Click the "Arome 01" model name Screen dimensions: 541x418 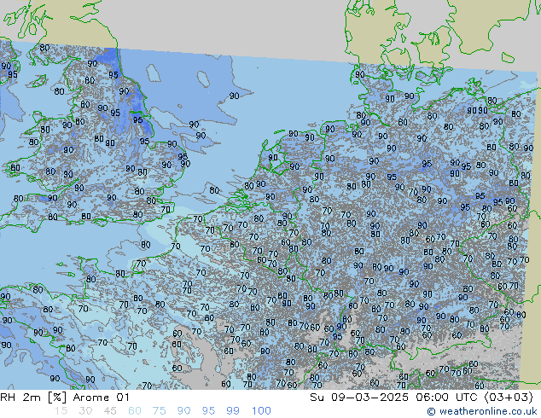point(101,398)
